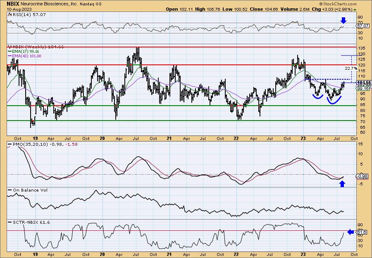Click the NBIX ticker symbol in header
Image resolution: width=372 pixels, height=258 pixels.
click(13, 4)
